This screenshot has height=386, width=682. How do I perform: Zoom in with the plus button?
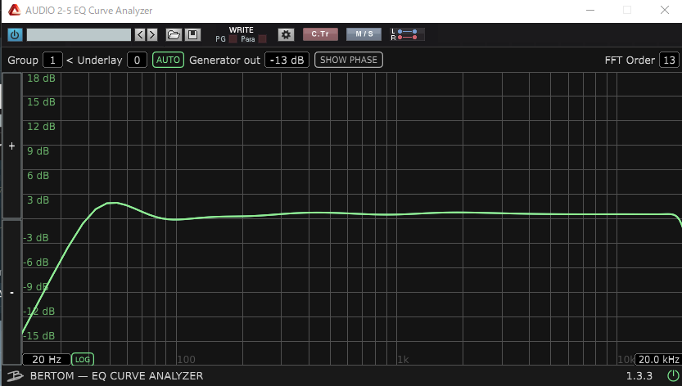click(x=11, y=146)
